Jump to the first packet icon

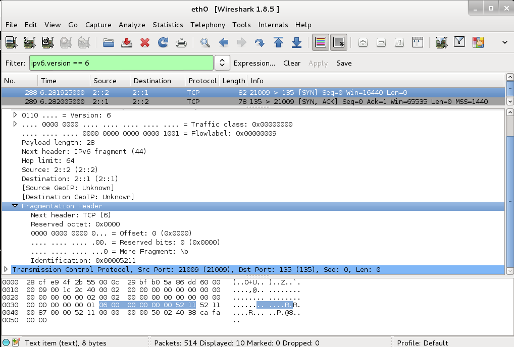click(x=278, y=42)
